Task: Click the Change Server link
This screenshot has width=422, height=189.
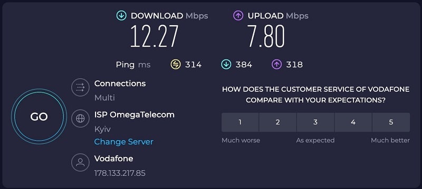Action: coord(124,142)
